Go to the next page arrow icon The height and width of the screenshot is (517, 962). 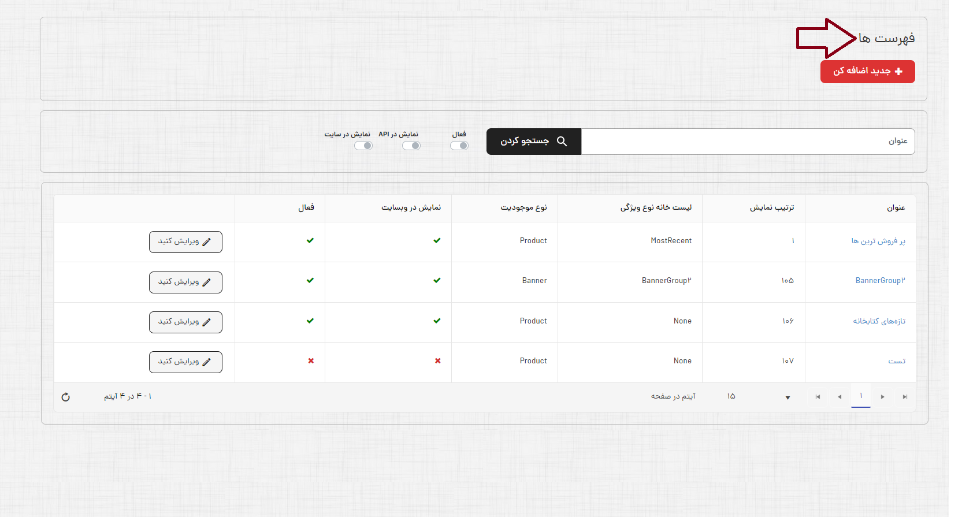pos(840,397)
